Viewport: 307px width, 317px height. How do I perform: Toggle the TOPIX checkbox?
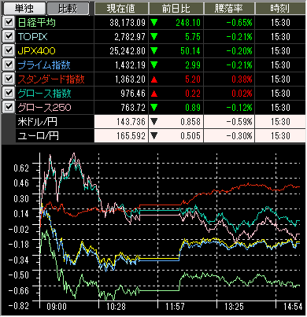click(x=9, y=36)
